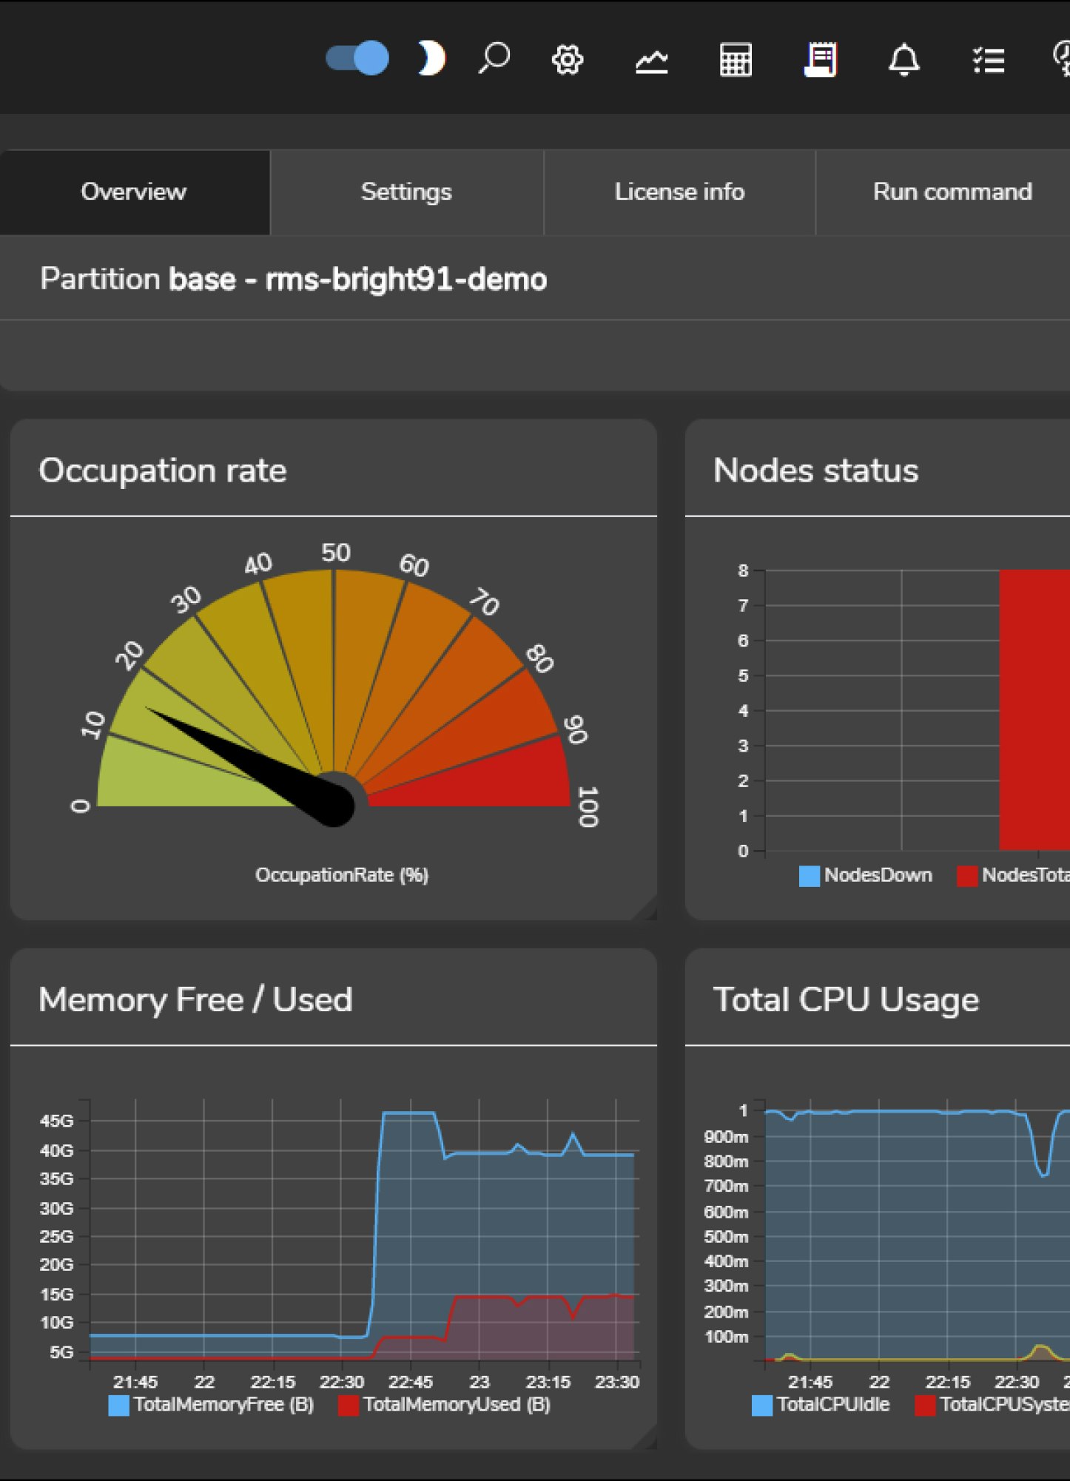Viewport: 1070px width, 1481px height.
Task: Click the calculator grid icon
Action: (x=736, y=60)
